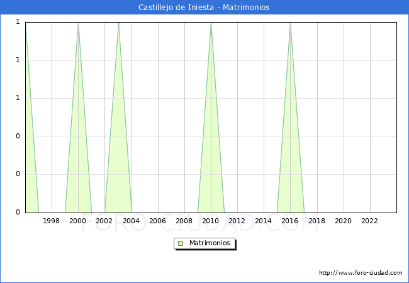Image resolution: width=409 pixels, height=283 pixels.
Task: Click the 2006 x-axis label
Action: tap(157, 221)
